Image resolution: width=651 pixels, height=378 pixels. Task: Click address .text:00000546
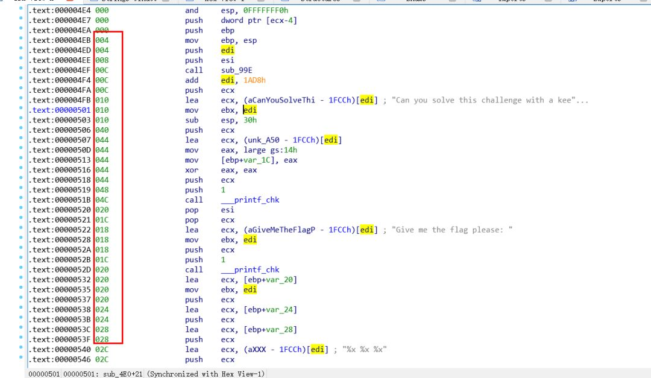60,359
